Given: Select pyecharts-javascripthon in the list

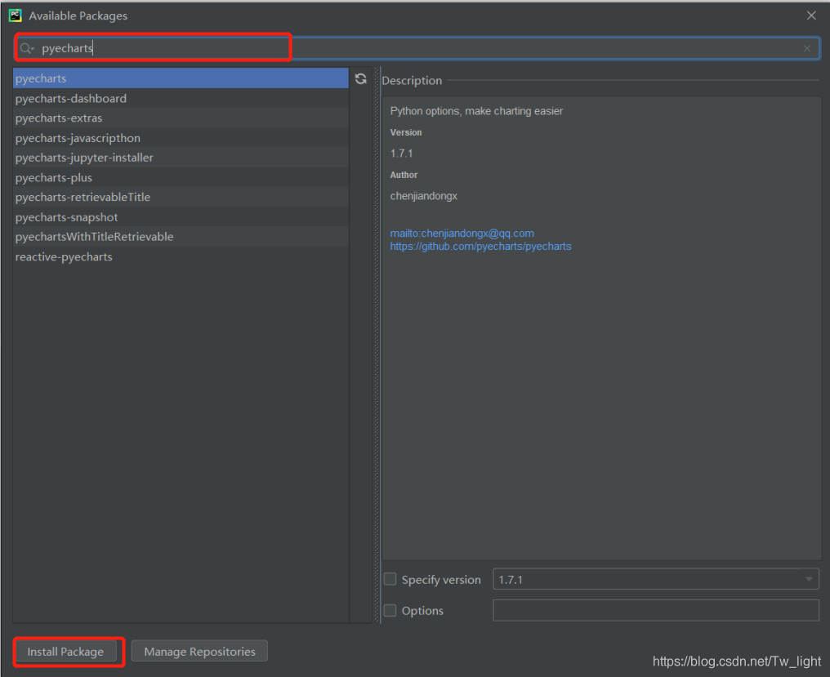Looking at the screenshot, I should [x=181, y=138].
